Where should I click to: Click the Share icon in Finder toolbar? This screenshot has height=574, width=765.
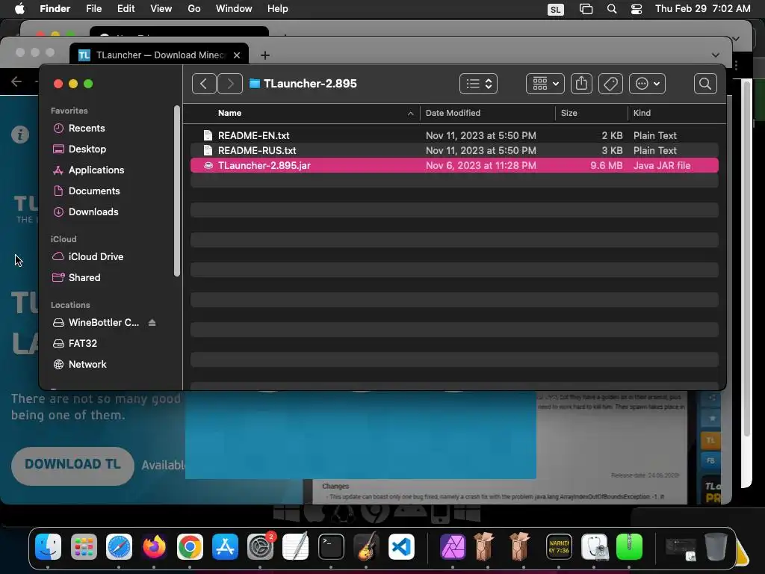581,84
